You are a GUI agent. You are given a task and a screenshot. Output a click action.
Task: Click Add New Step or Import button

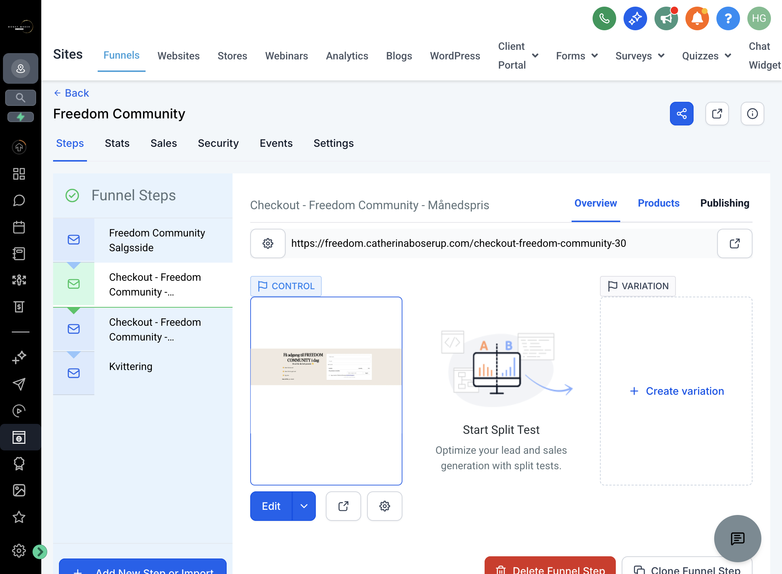[143, 567]
